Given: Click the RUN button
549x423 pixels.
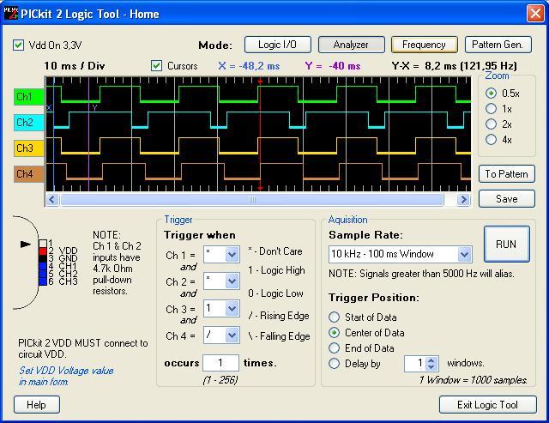Looking at the screenshot, I should [x=506, y=244].
